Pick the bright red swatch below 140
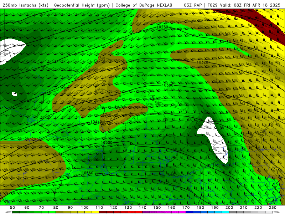Screen dimensions: 285x214 [139, 212]
